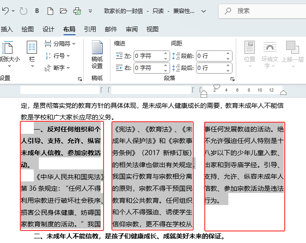Decrease the 段后 spacing value
The height and width of the screenshot is (243, 306).
click(228, 70)
